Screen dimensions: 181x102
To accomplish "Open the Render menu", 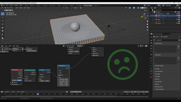I will [11, 5].
